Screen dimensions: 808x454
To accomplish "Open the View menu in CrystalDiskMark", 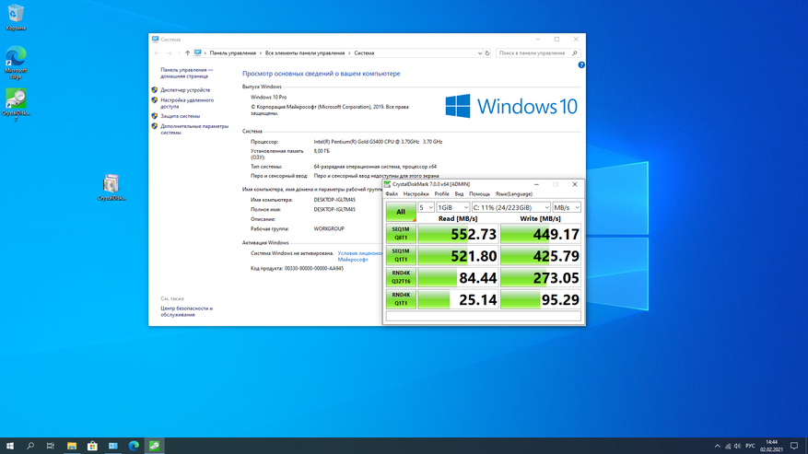I will tap(459, 194).
